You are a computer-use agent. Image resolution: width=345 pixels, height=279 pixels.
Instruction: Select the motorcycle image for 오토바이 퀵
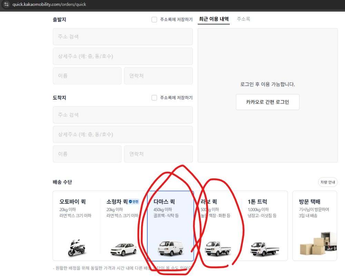pyautogui.click(x=77, y=248)
